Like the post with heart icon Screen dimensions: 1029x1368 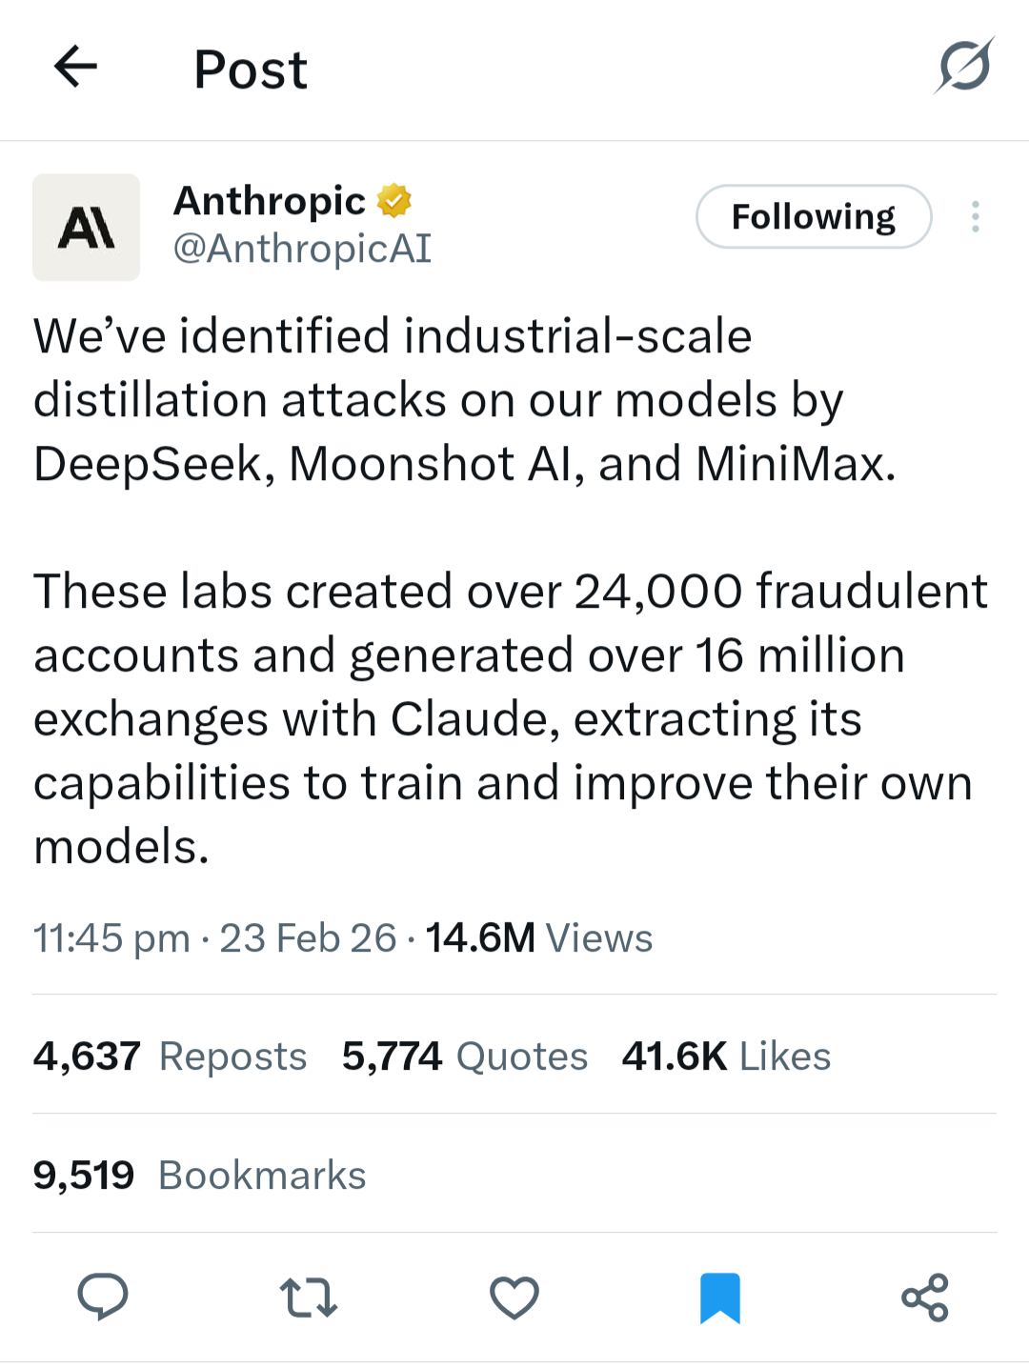pos(514,1298)
